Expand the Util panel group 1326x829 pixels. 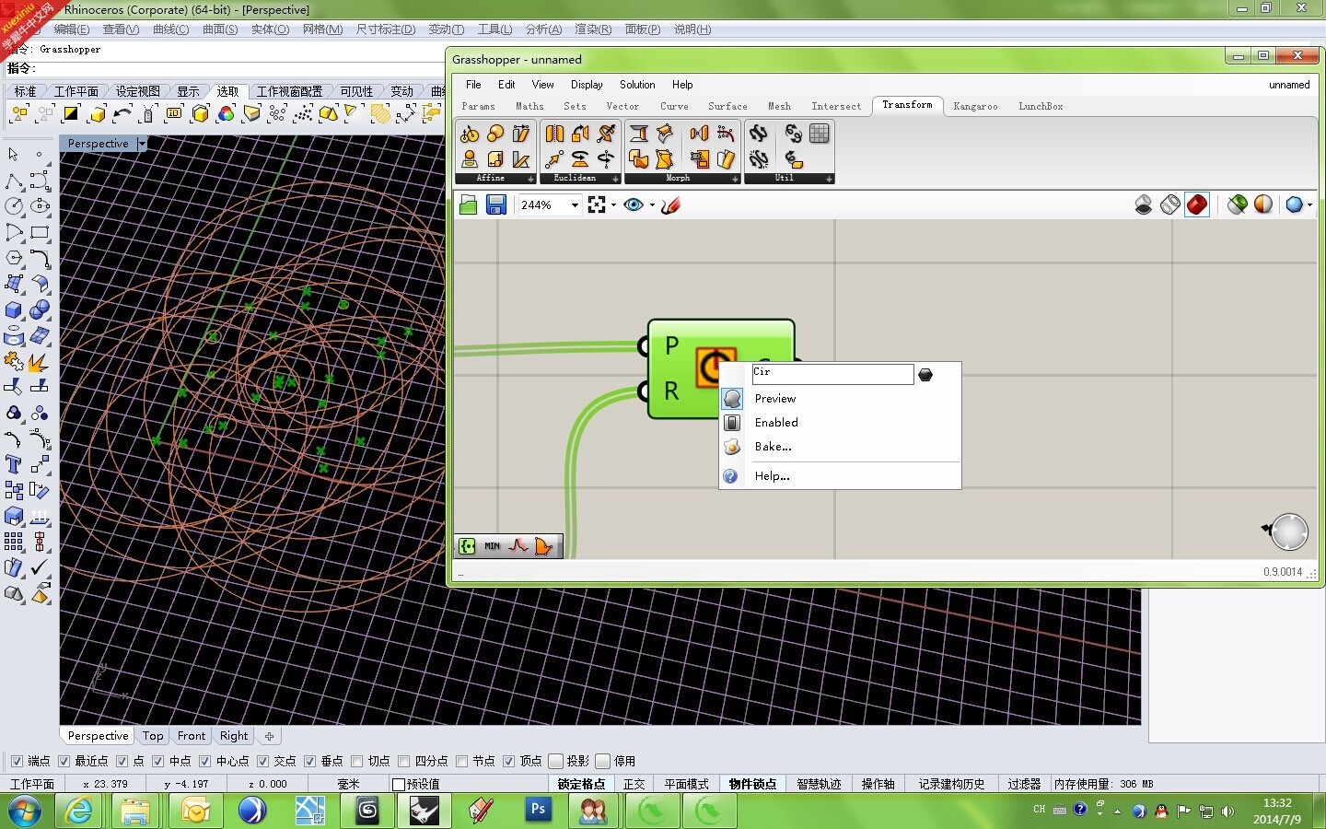[829, 179]
